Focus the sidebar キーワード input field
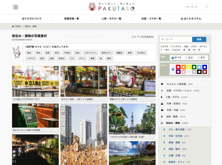 pyautogui.click(x=176, y=39)
